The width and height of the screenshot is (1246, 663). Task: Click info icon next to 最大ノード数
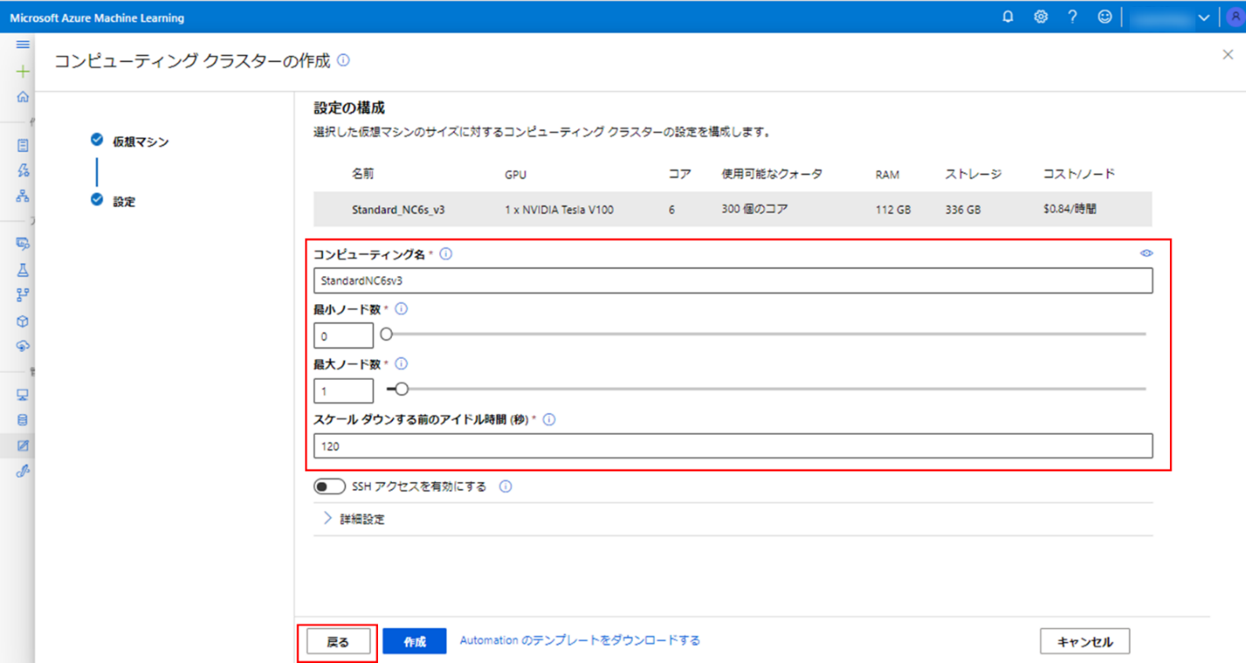402,364
